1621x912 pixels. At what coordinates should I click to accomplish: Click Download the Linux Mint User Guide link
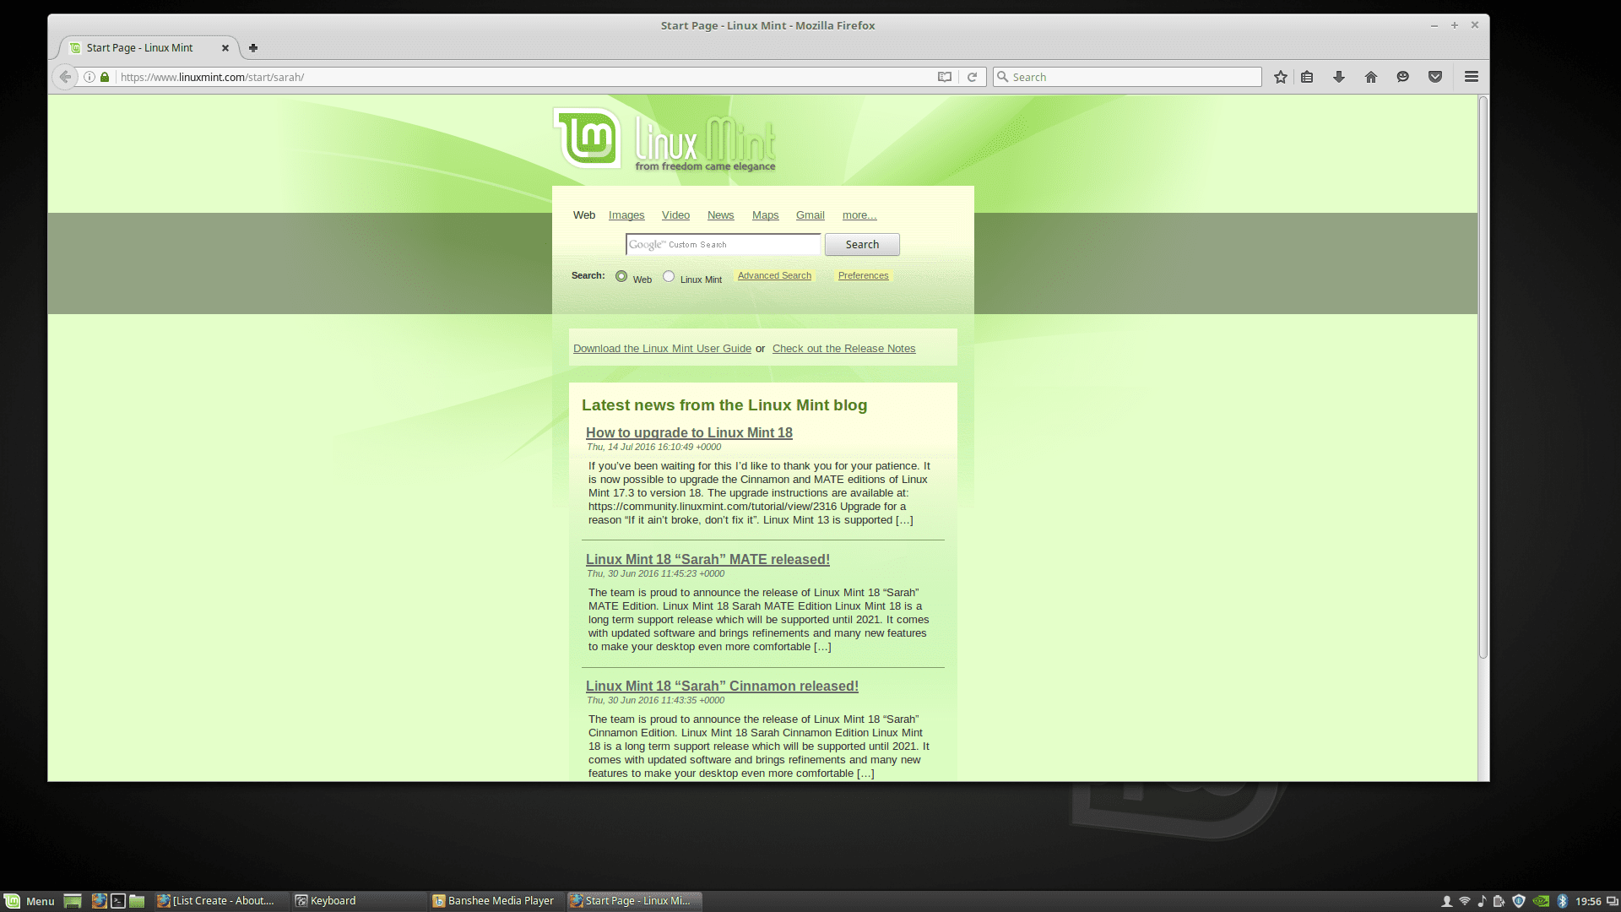pyautogui.click(x=661, y=347)
